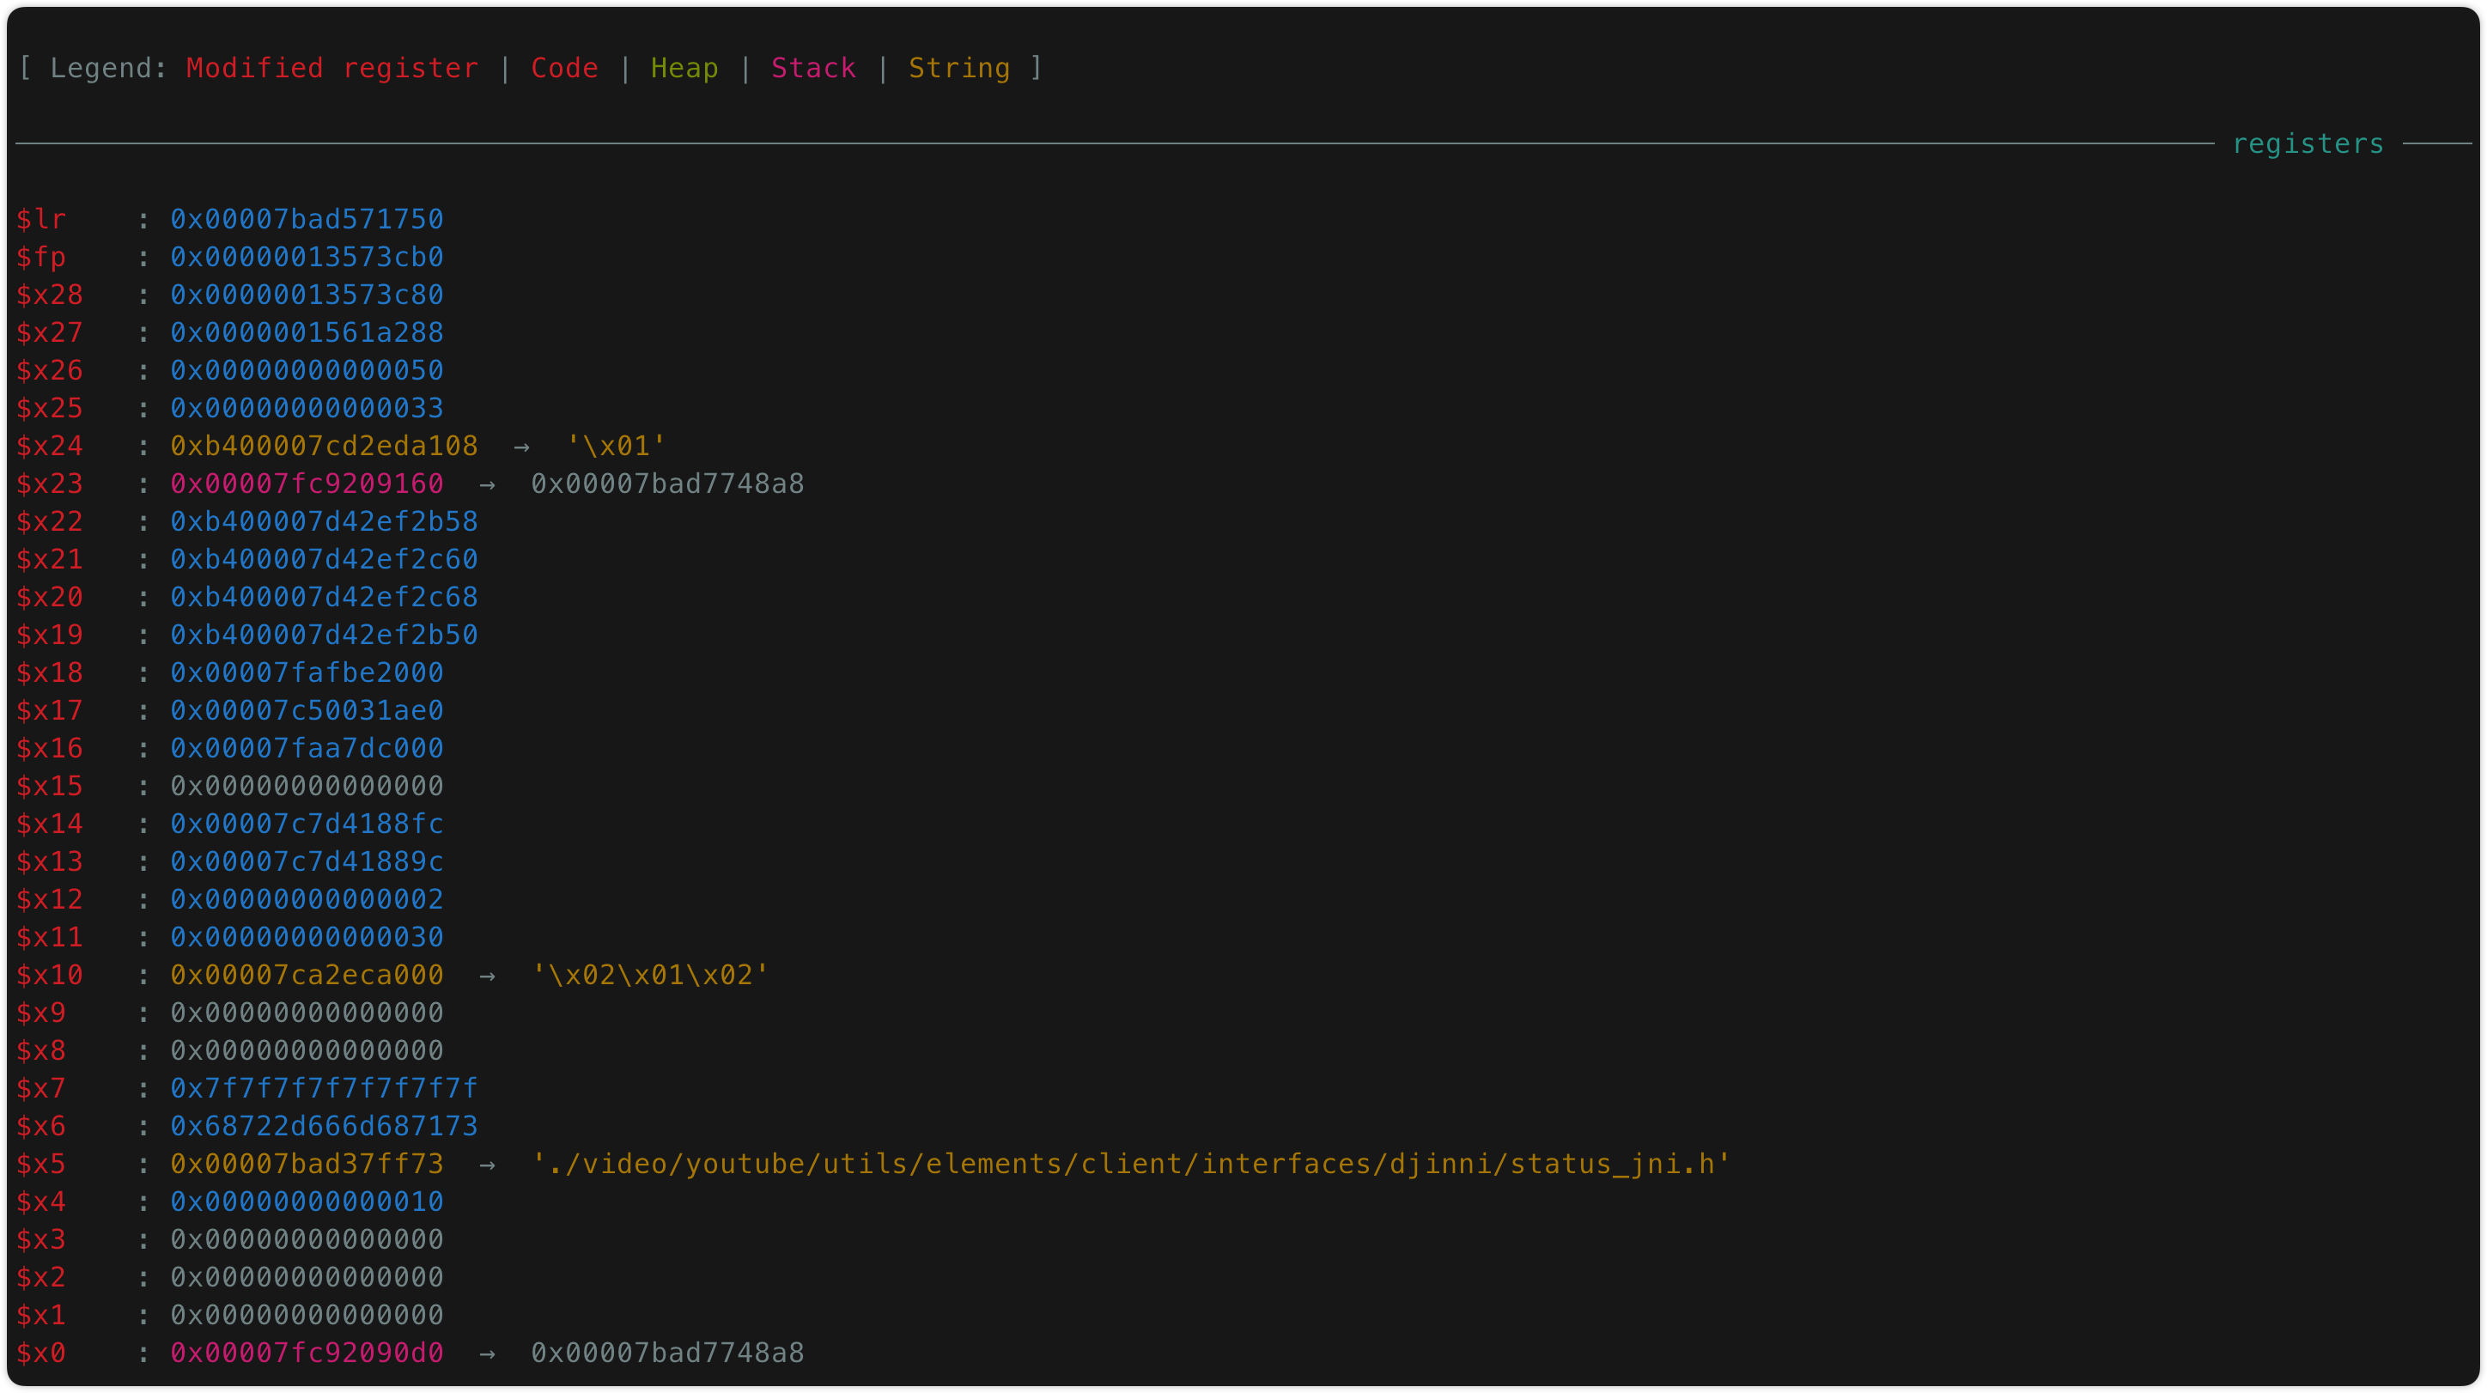Viewport: 2487px width, 1393px height.
Task: Click the $x6 value 0x68722d666d687173
Action: 325,1127
